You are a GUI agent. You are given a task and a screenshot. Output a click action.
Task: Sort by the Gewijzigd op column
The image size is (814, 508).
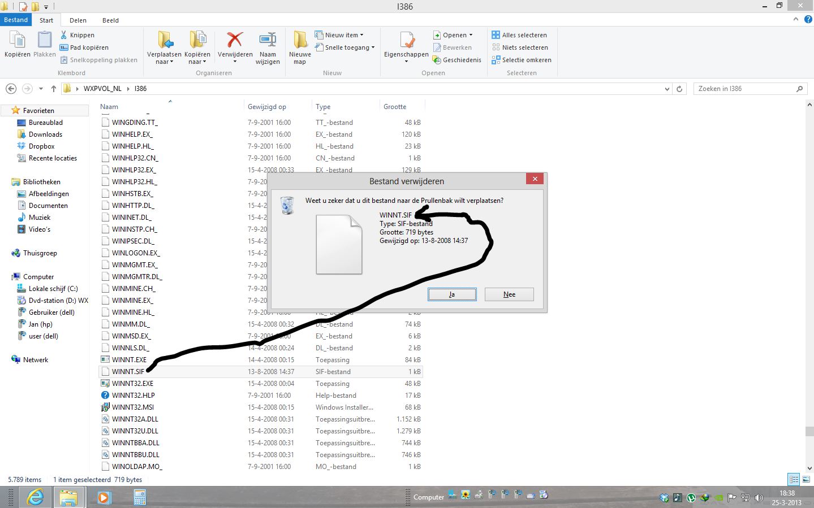tap(267, 107)
